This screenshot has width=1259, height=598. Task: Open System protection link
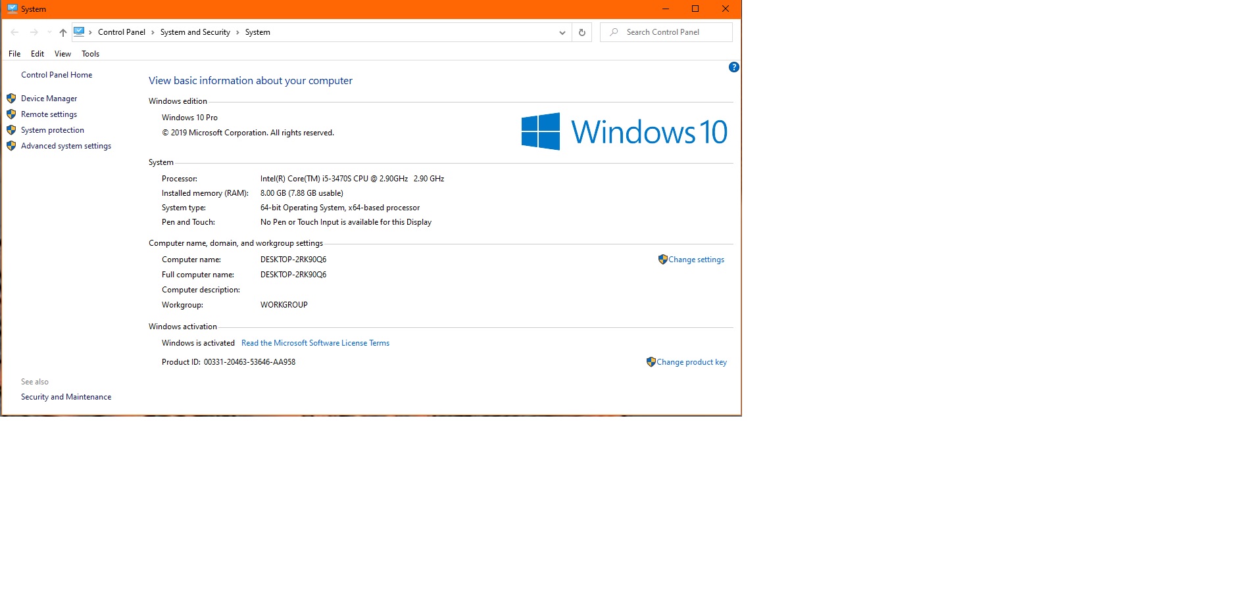(x=53, y=130)
